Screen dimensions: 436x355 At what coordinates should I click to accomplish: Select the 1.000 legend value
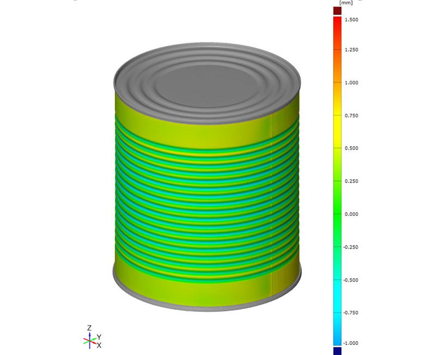[352, 83]
